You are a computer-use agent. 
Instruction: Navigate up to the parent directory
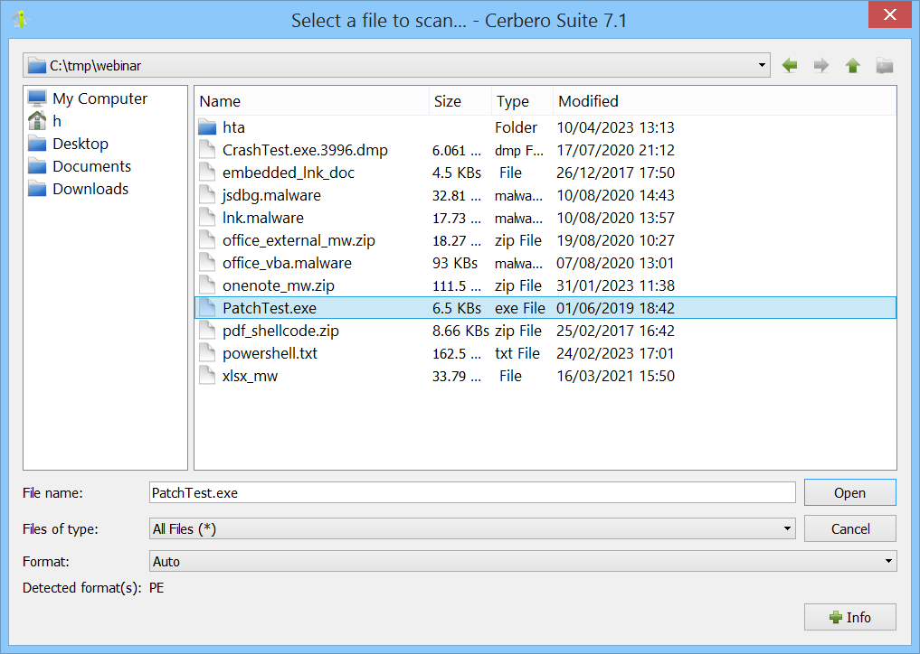pos(853,65)
